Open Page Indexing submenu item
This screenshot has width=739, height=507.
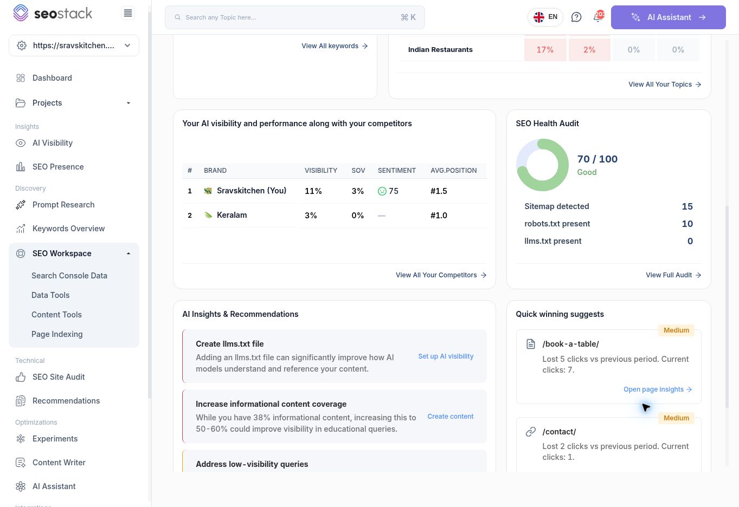[x=57, y=334]
